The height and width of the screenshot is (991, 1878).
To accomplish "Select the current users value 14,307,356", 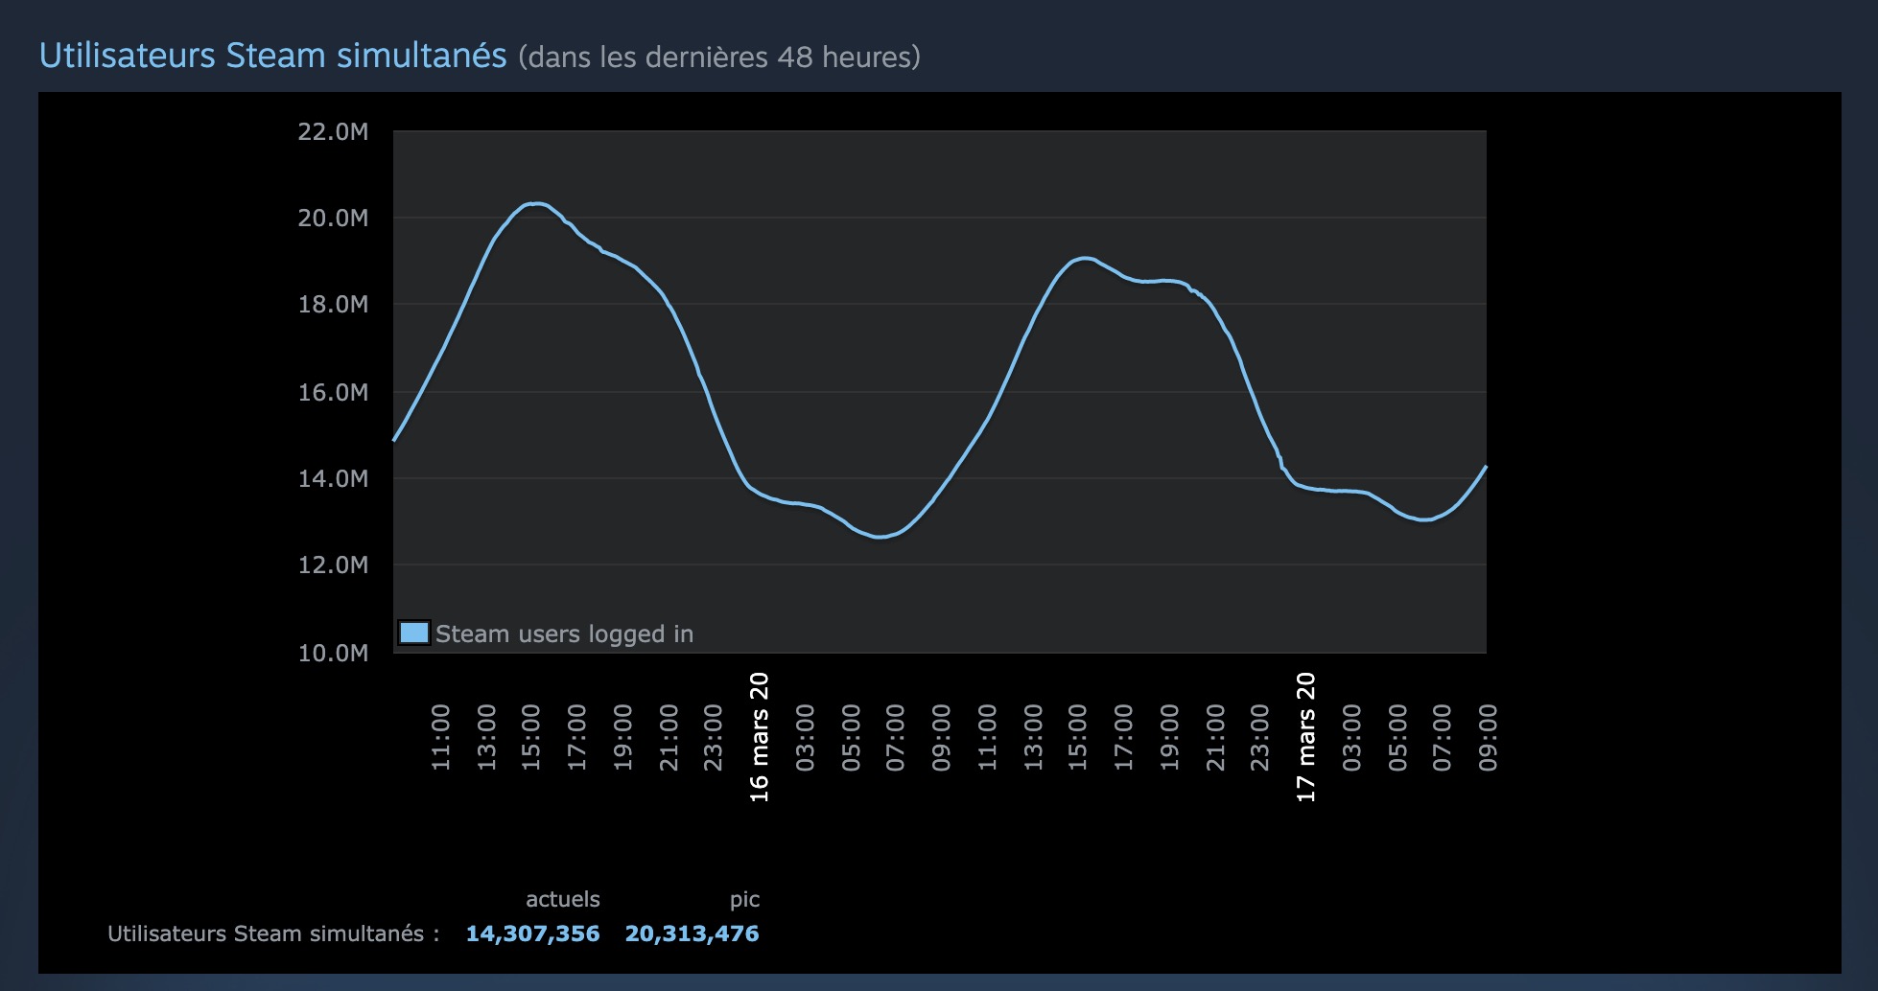I will (x=532, y=933).
